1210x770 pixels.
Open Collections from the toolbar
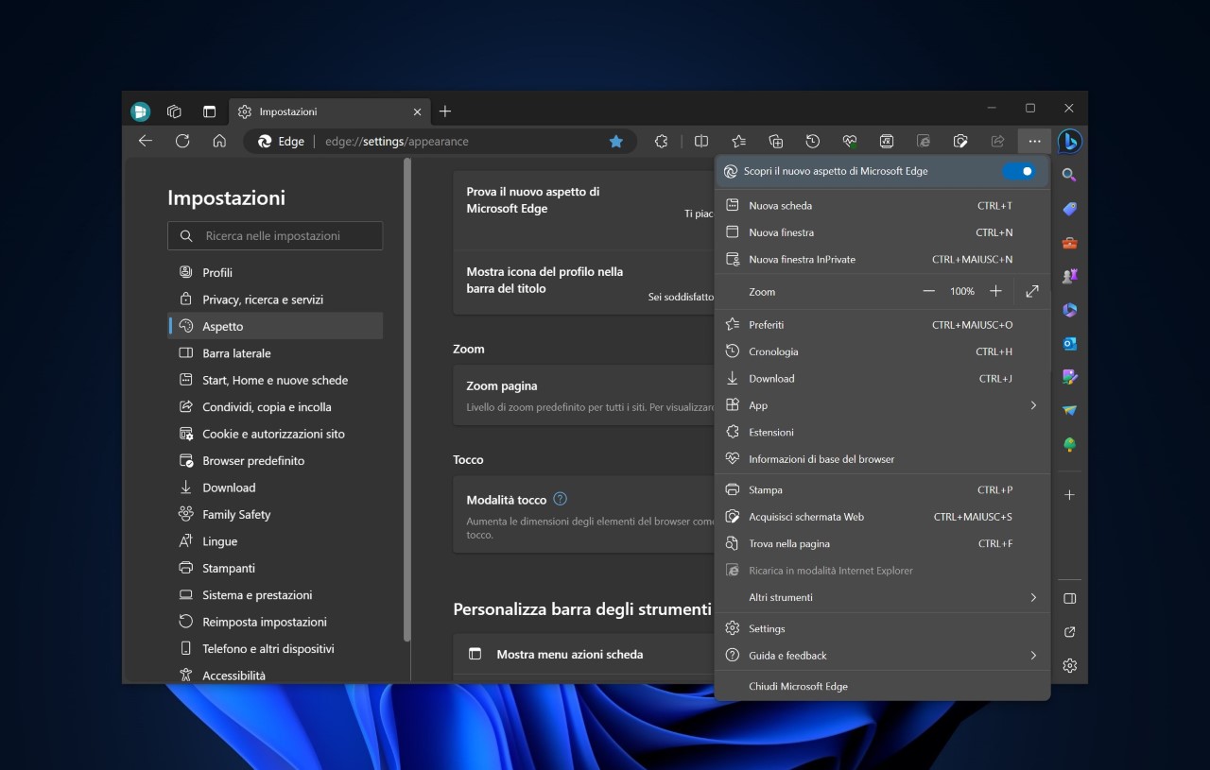coord(776,141)
